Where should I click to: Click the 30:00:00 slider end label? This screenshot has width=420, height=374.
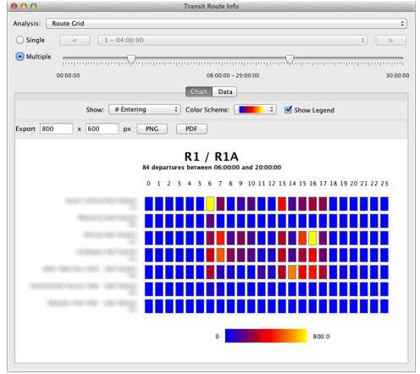pos(397,75)
